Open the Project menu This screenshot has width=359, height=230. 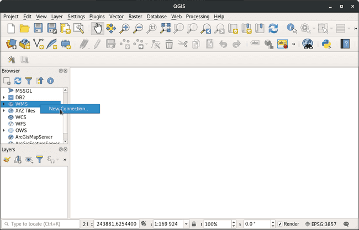(10, 17)
